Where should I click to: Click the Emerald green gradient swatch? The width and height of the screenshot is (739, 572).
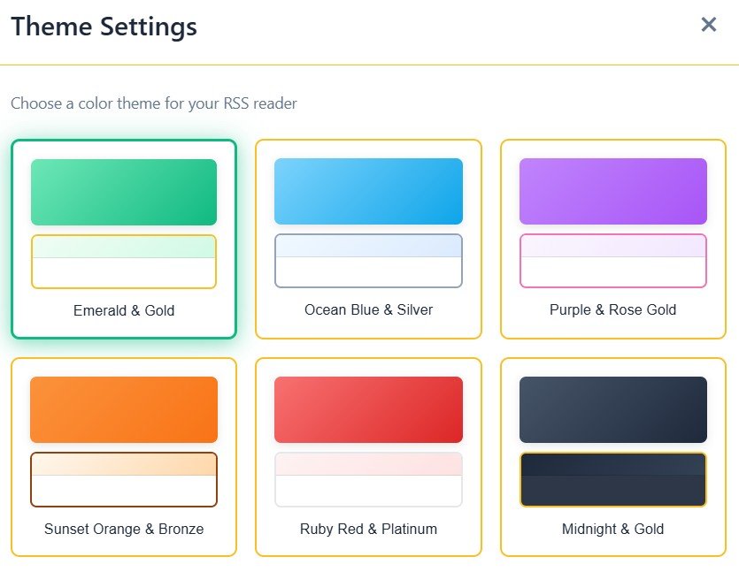pos(124,192)
